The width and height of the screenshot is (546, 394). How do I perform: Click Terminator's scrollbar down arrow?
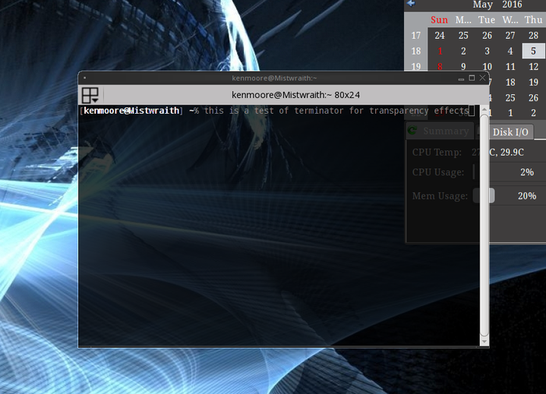click(x=484, y=342)
